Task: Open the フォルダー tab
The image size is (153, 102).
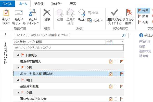Action: (57, 4)
